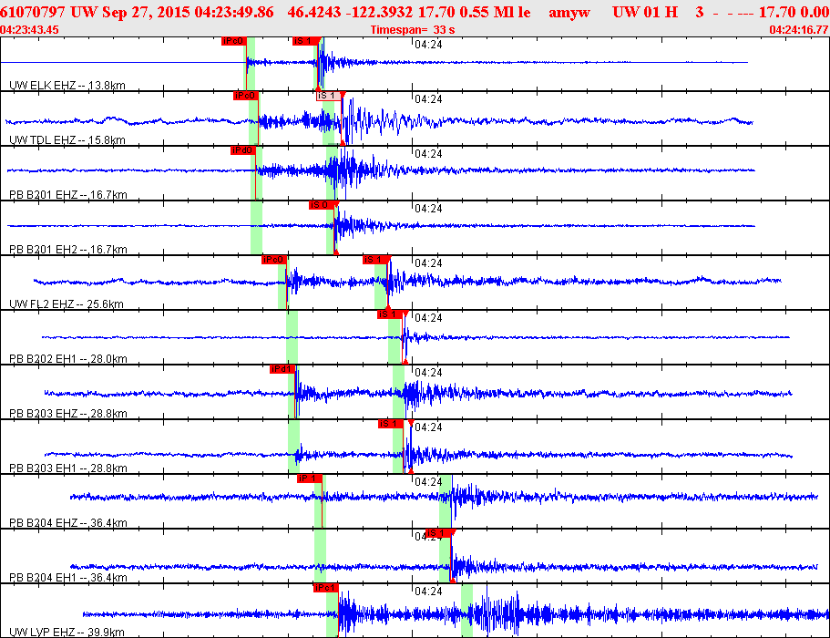Click the iPc0 pick on UW FL2 EHZ
Viewport: 830px width, 638px height.
click(274, 260)
